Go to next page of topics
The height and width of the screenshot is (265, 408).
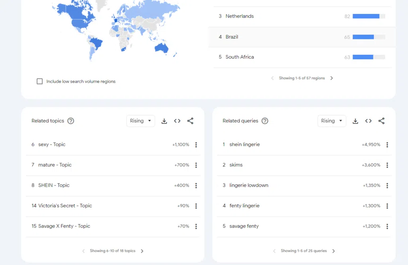point(142,251)
